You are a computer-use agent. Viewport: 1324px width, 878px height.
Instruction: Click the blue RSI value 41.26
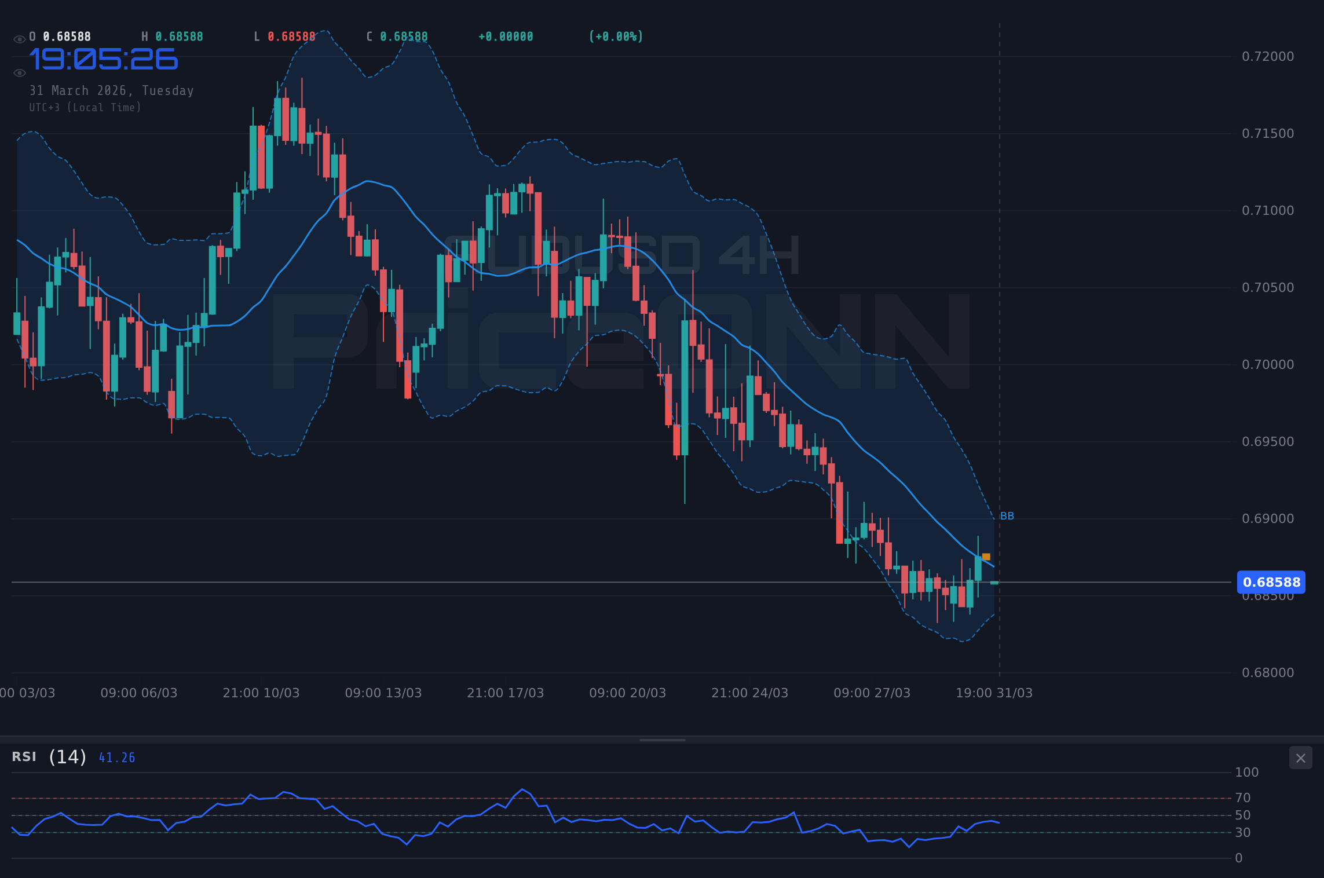116,758
